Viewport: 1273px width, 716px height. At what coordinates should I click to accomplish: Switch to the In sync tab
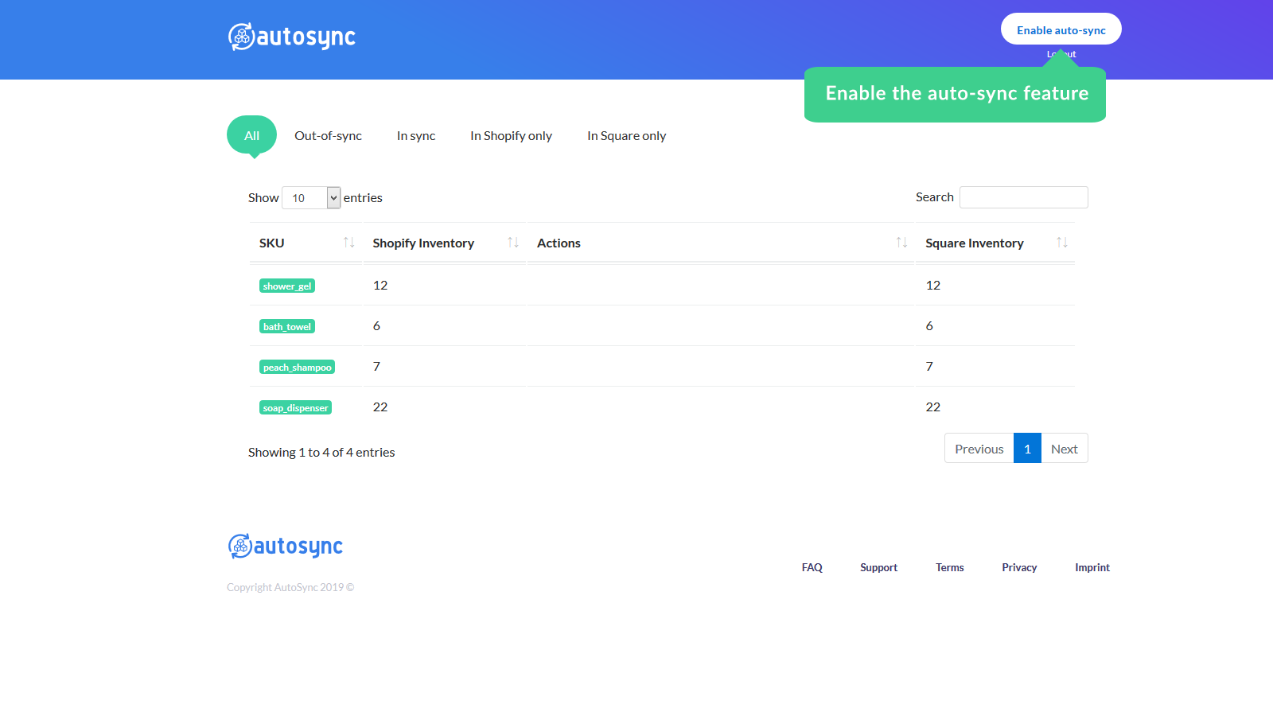click(x=415, y=135)
